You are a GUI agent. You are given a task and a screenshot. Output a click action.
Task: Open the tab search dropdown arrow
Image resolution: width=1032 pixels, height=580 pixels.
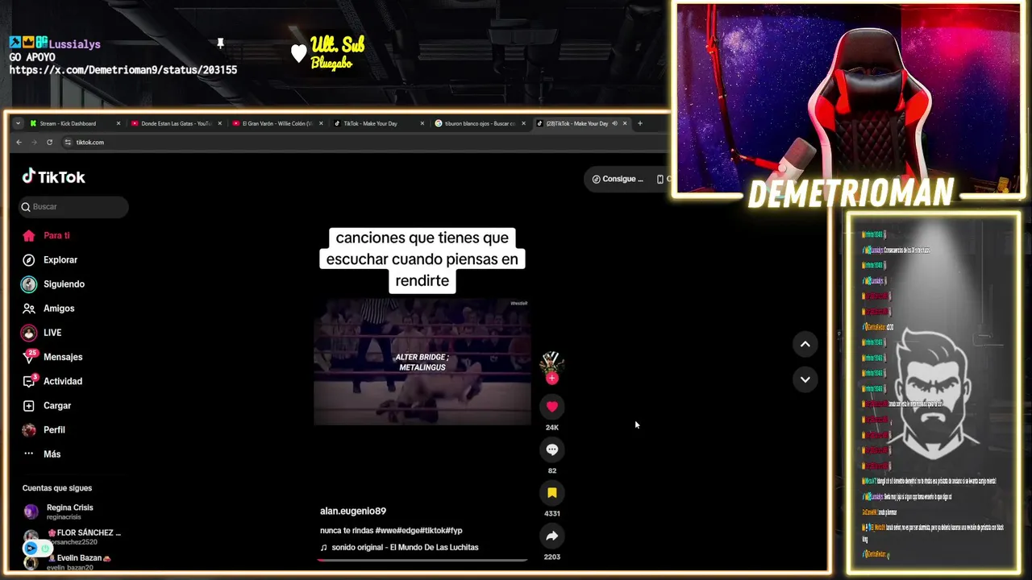[19, 123]
